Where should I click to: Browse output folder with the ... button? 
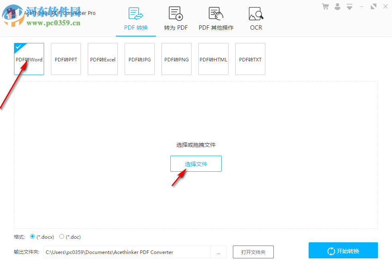(x=218, y=252)
